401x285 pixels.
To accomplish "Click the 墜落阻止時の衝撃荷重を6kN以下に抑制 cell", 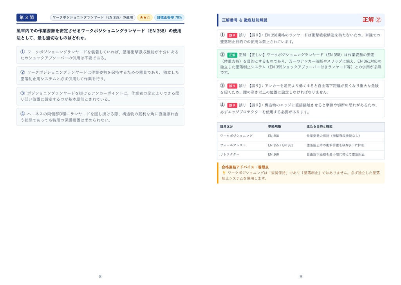I will coord(335,145).
